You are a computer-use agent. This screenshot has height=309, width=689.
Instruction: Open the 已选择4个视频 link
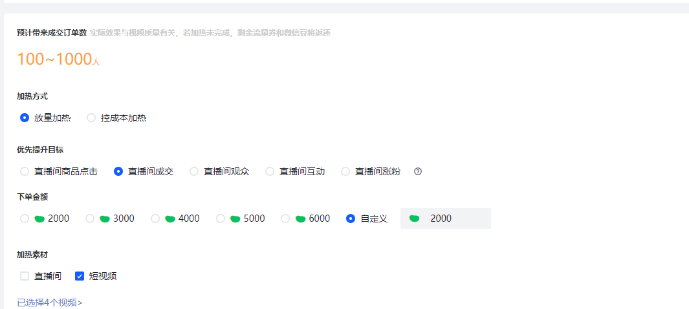point(50,302)
